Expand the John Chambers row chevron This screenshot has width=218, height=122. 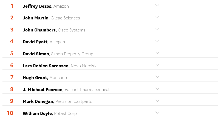(157, 29)
